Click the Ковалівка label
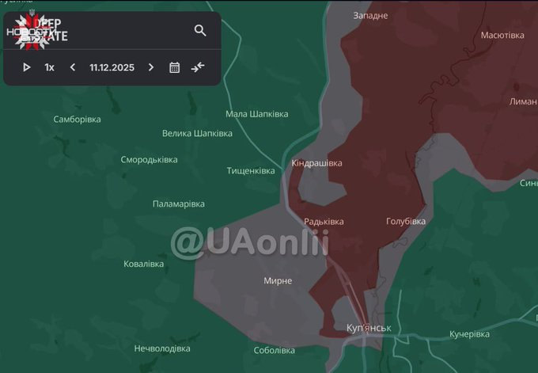The width and height of the screenshot is (538, 373). click(144, 265)
